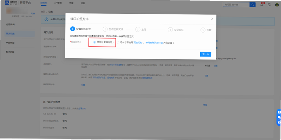This screenshot has width=281, height=140.
Task: Click step 1 设置加签方式 in the wizard
Action: pos(80,29)
